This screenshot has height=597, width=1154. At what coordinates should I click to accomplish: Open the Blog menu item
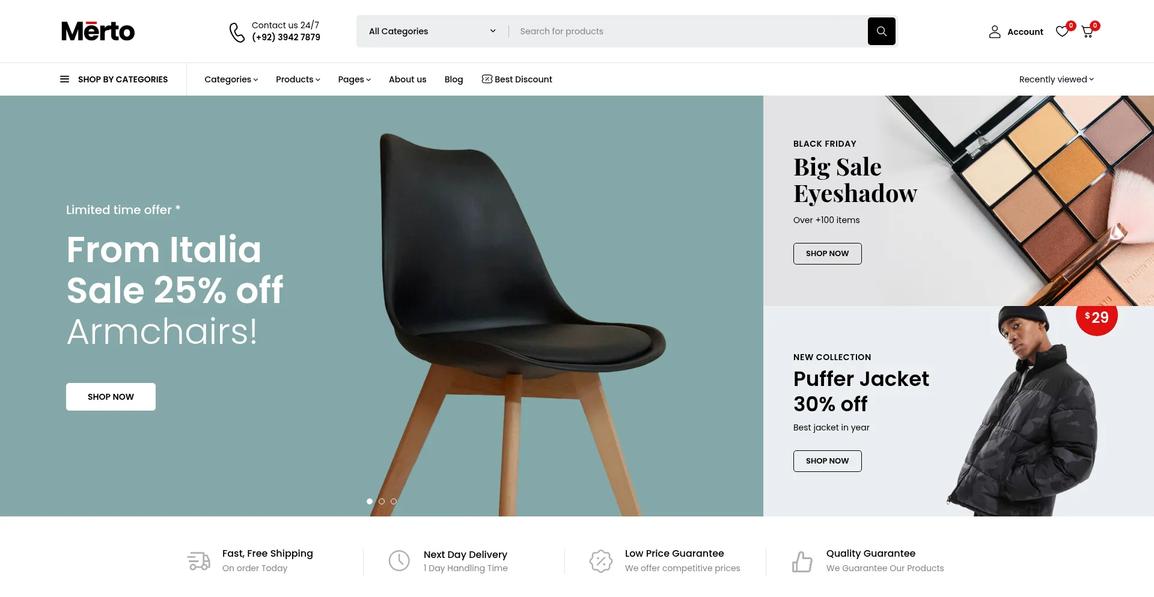[x=454, y=79]
